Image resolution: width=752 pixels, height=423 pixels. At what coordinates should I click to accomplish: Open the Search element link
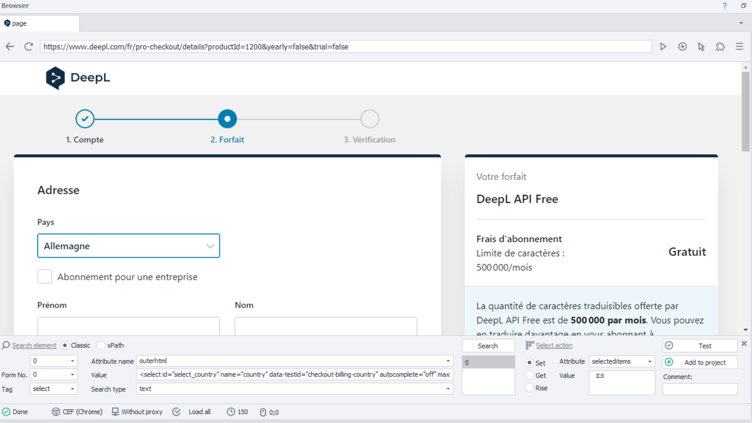(34, 345)
